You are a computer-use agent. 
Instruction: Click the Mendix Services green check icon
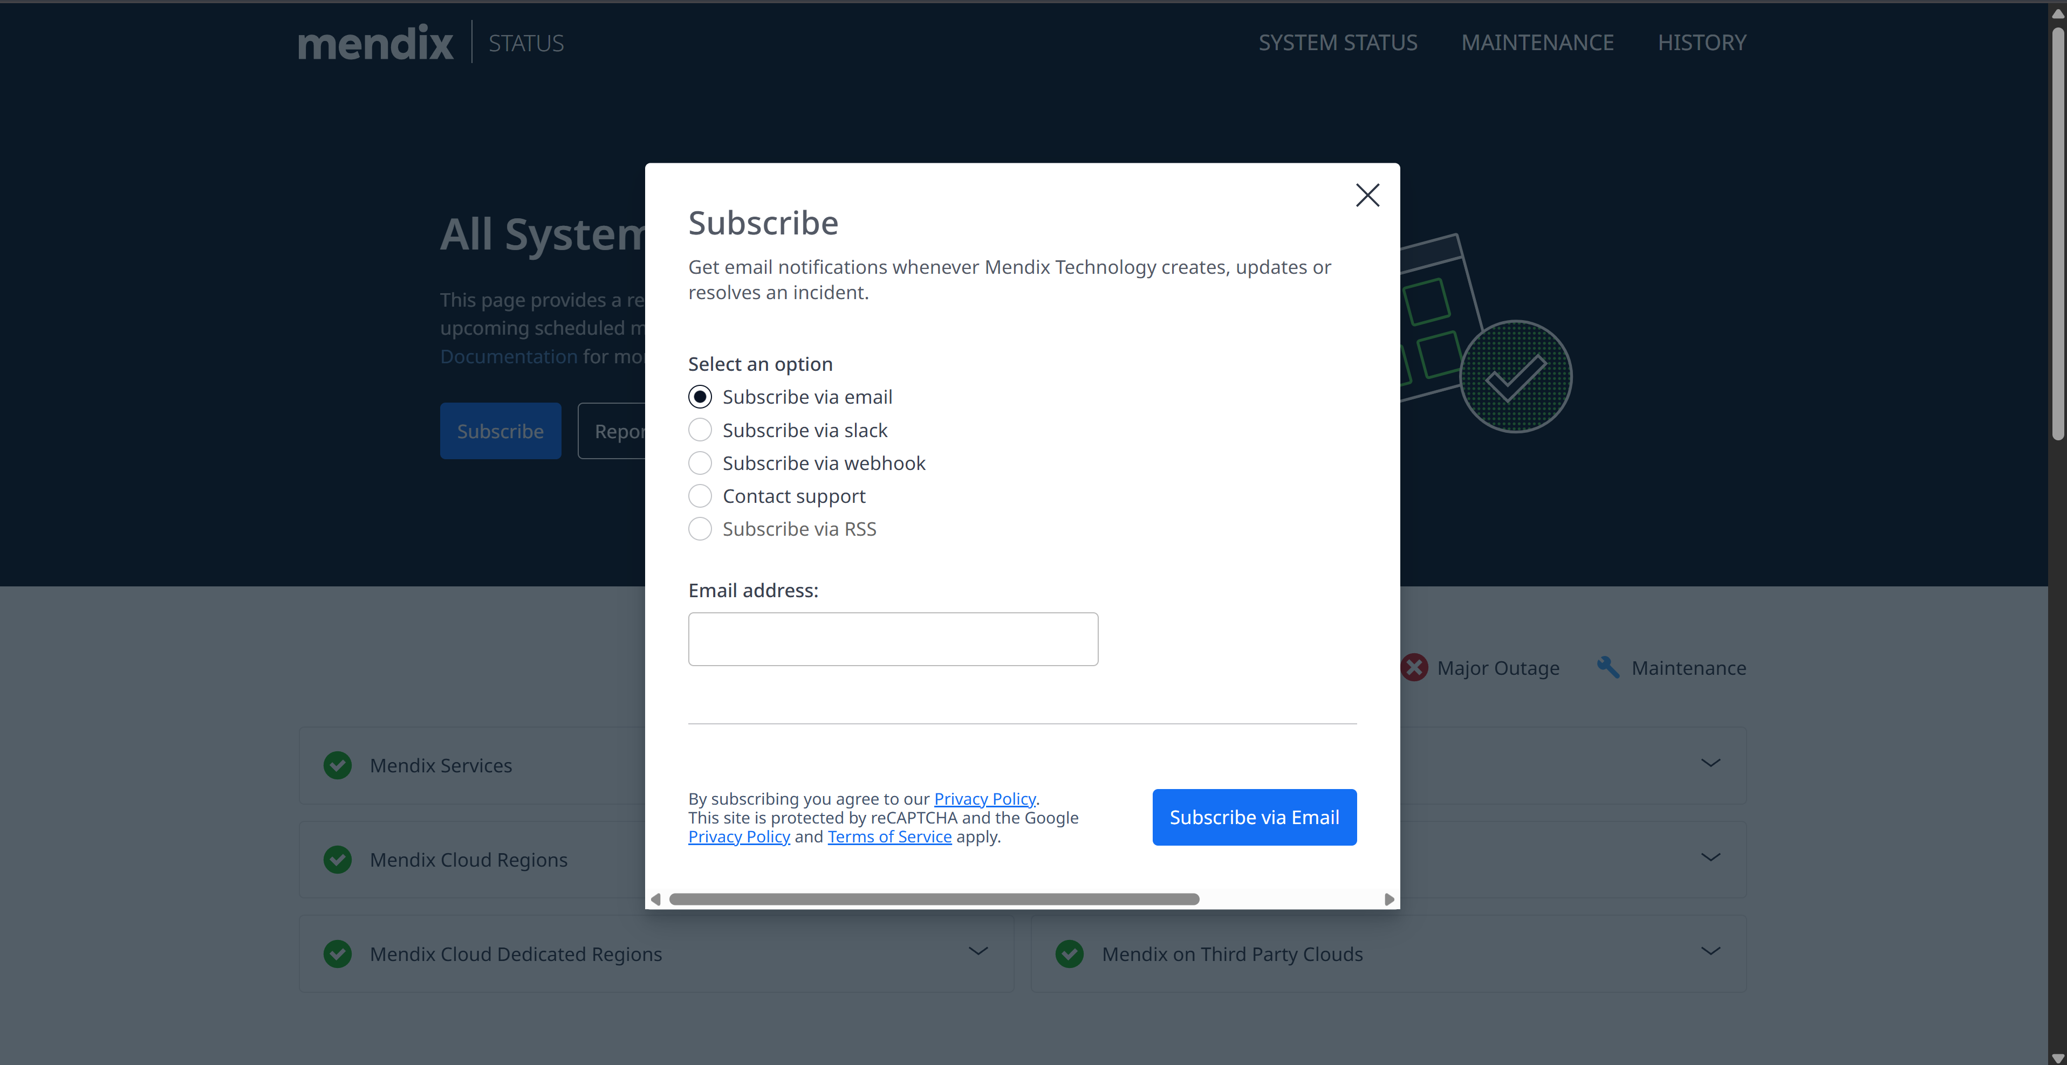point(338,765)
